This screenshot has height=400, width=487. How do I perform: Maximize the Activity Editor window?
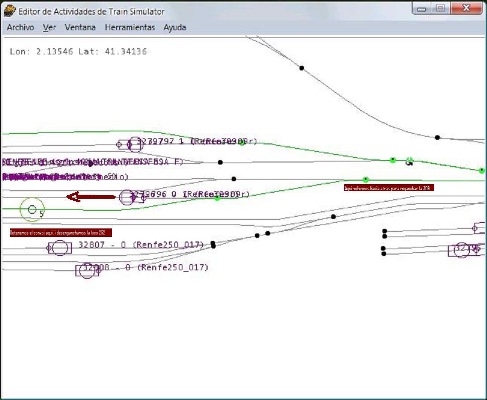click(x=440, y=9)
